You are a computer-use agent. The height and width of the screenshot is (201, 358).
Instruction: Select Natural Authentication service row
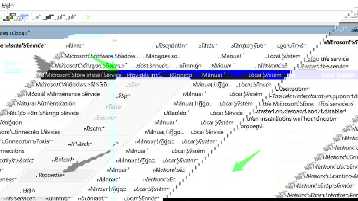pos(130,103)
